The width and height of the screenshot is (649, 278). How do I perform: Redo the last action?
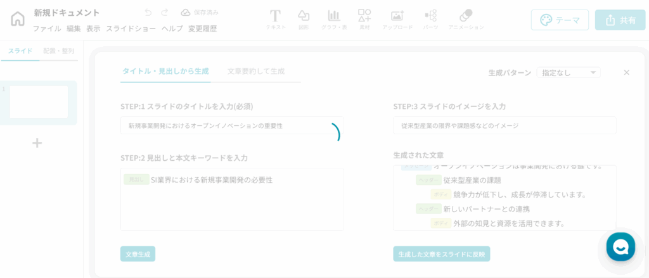(165, 13)
